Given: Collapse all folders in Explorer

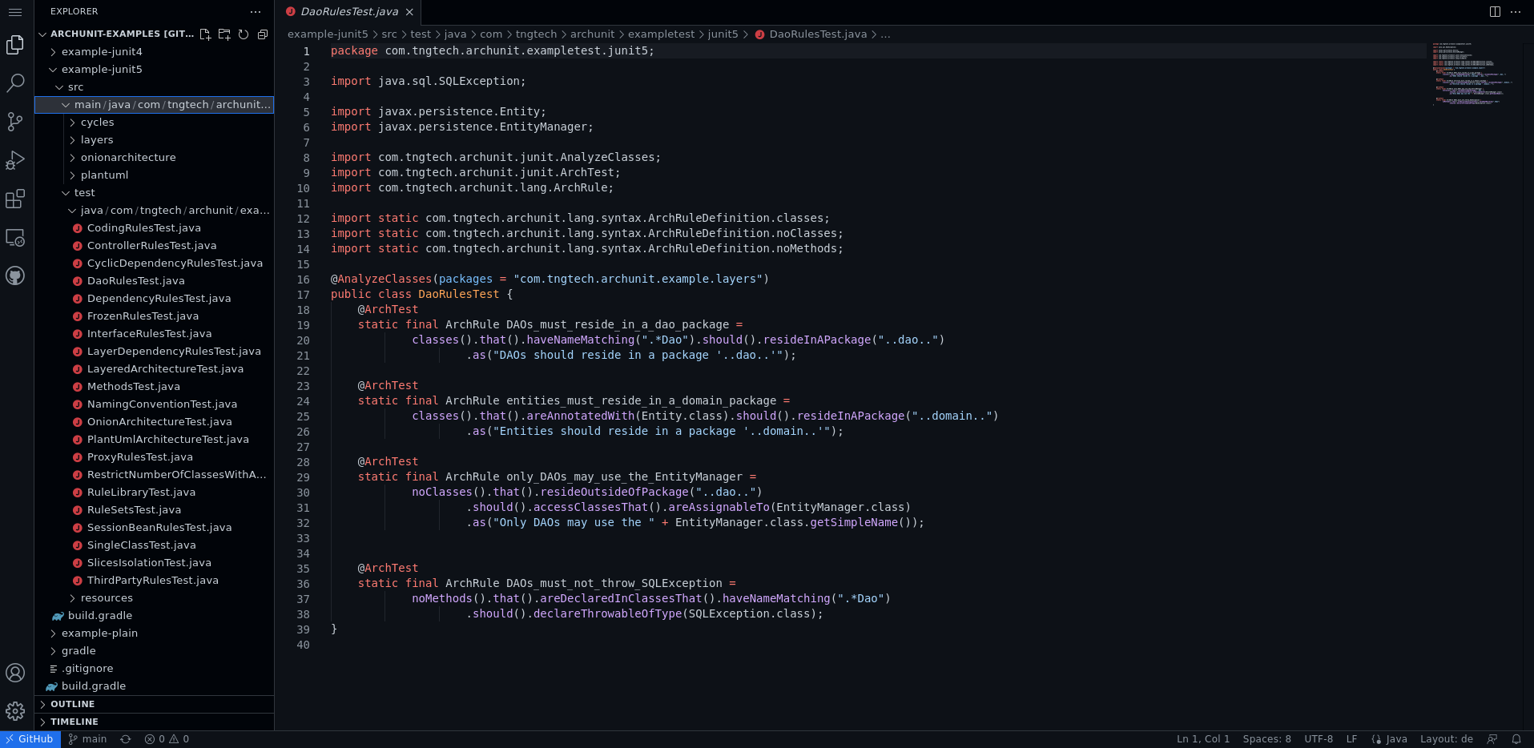Looking at the screenshot, I should pyautogui.click(x=263, y=34).
